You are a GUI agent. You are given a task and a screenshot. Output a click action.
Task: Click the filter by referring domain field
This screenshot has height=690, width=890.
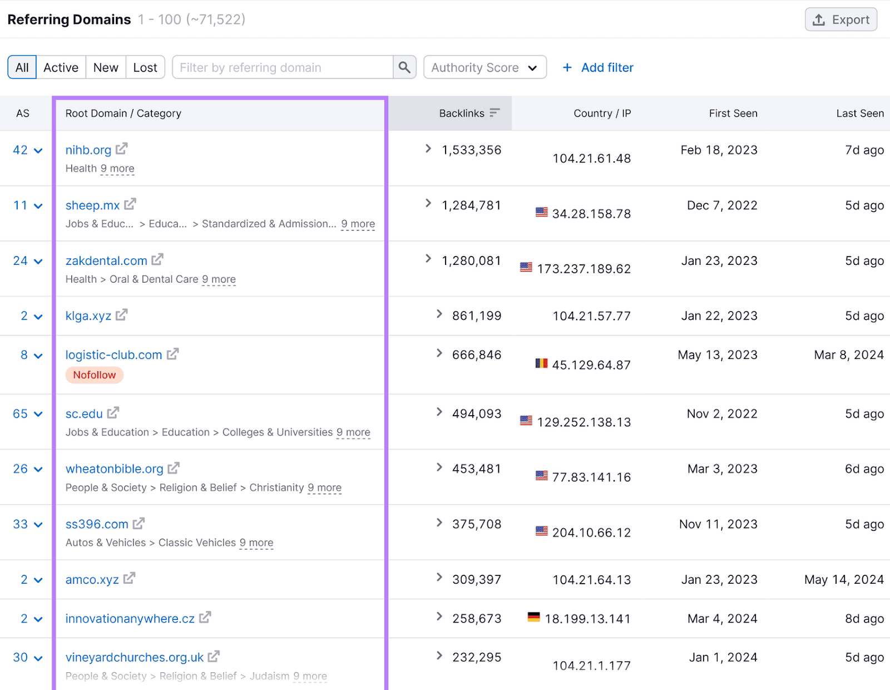coord(278,67)
